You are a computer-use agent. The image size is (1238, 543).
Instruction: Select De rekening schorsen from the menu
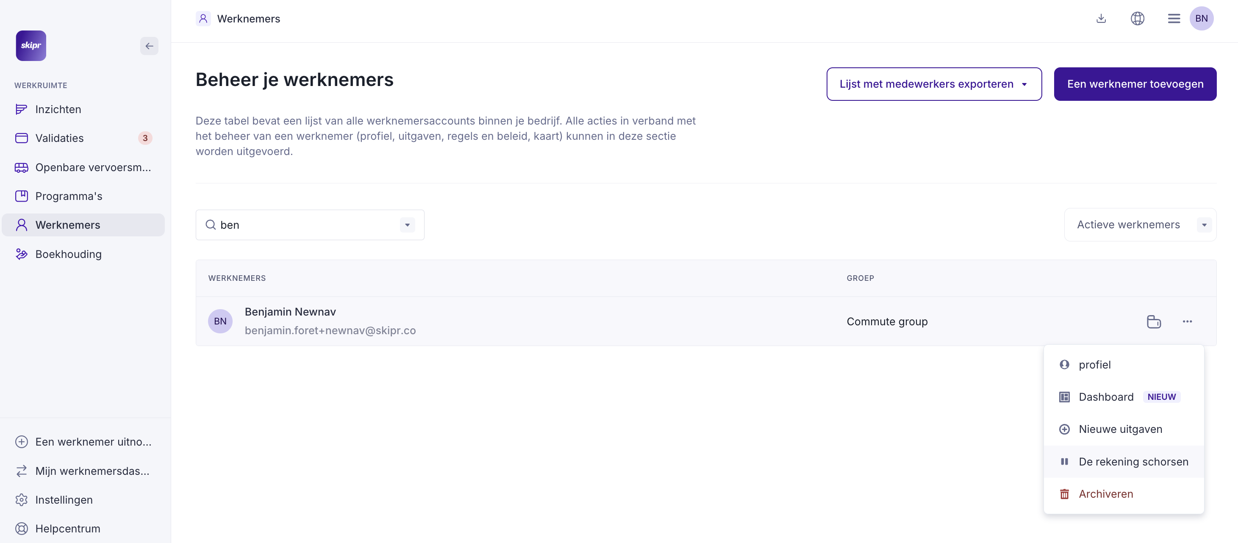tap(1133, 462)
